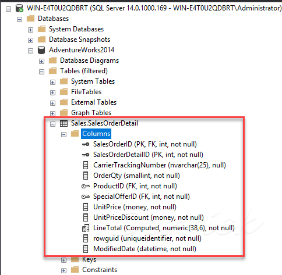Collapse the AdventureWorks2014 database node

[x=30, y=51]
